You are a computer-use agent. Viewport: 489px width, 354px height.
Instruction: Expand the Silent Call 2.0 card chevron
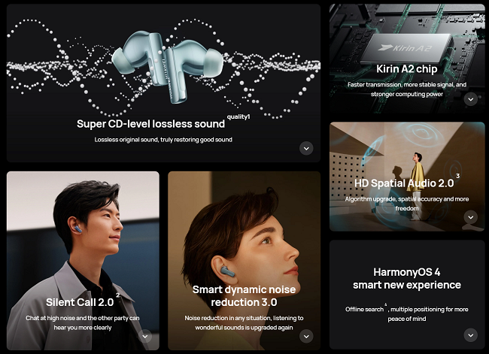pos(145,336)
